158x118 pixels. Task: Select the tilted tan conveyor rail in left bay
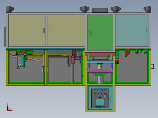click(x=27, y=58)
